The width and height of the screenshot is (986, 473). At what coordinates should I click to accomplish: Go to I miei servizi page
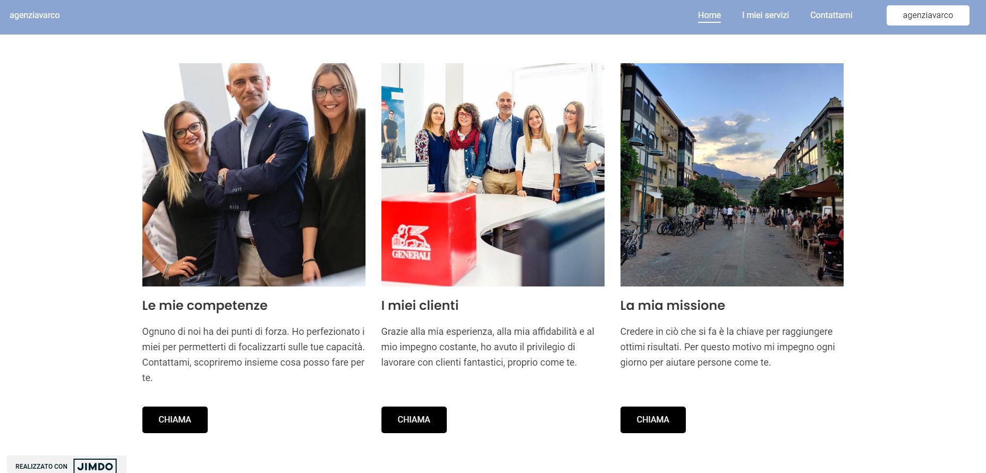click(765, 15)
